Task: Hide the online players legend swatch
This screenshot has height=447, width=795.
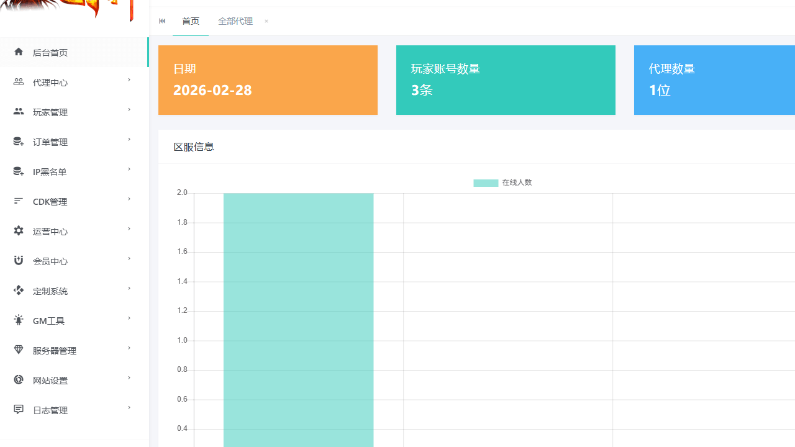Action: [x=485, y=183]
